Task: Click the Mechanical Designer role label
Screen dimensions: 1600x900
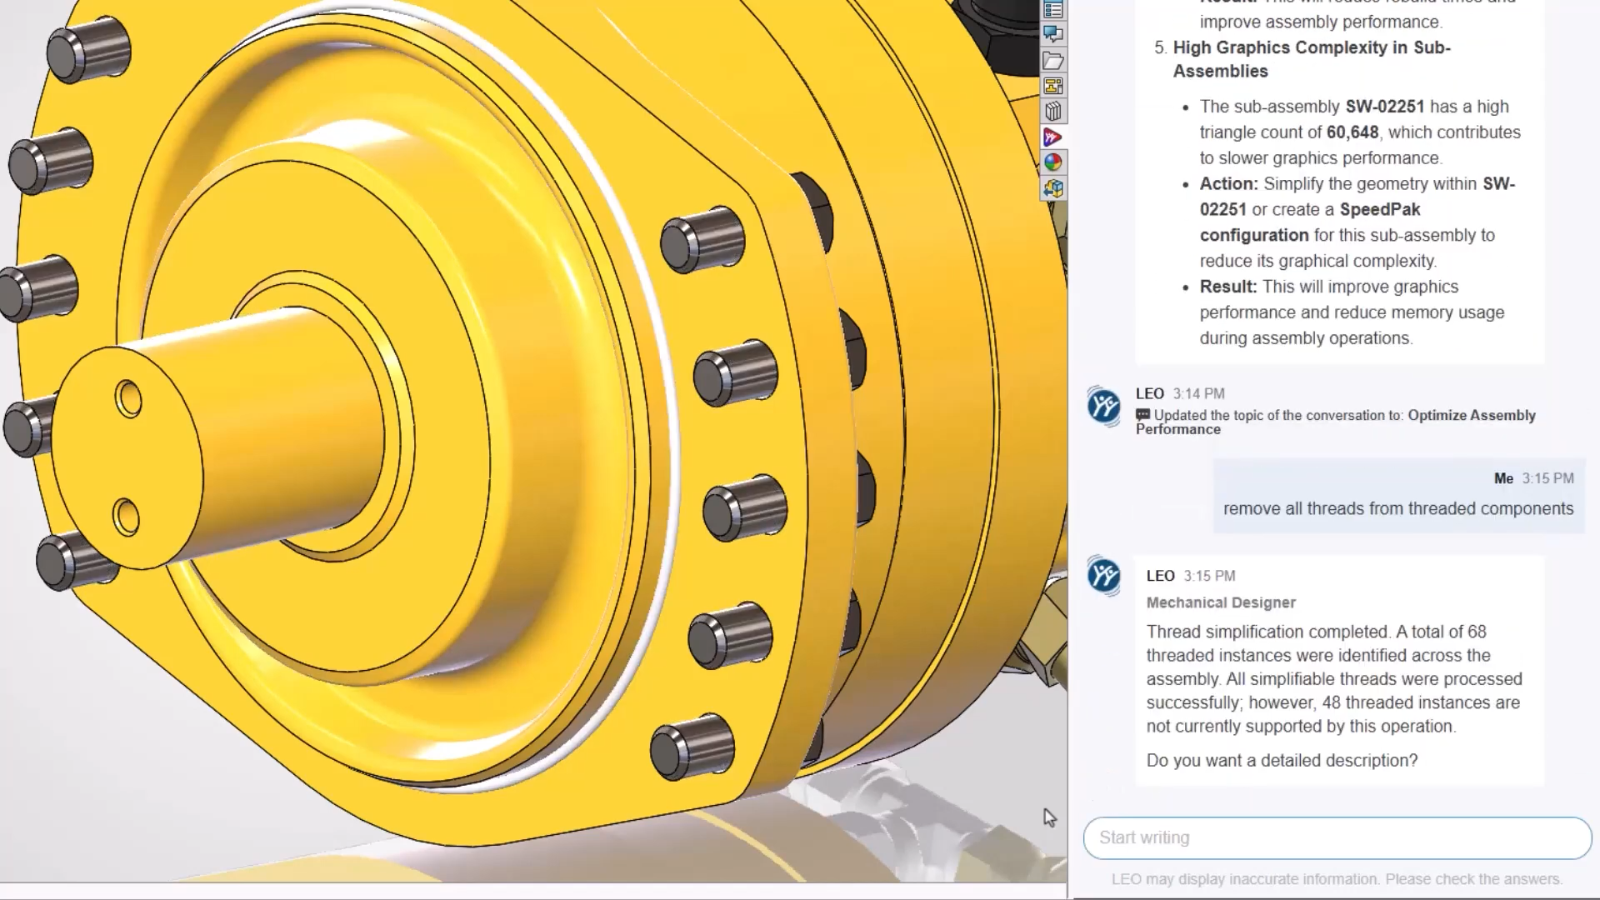Action: tap(1221, 602)
